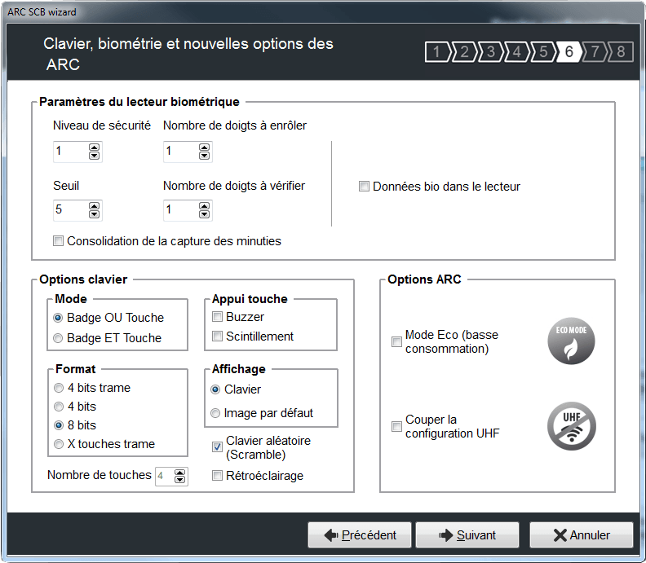Select Image par défaut display
Image resolution: width=646 pixels, height=563 pixels.
coord(216,413)
